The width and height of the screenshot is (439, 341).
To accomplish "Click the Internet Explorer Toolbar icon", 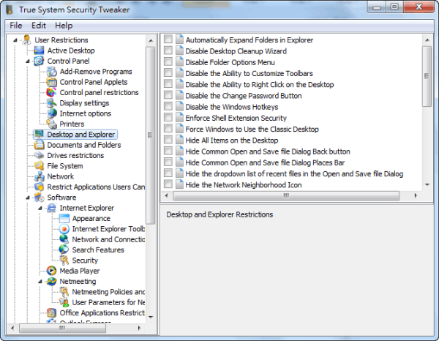I will (x=64, y=229).
